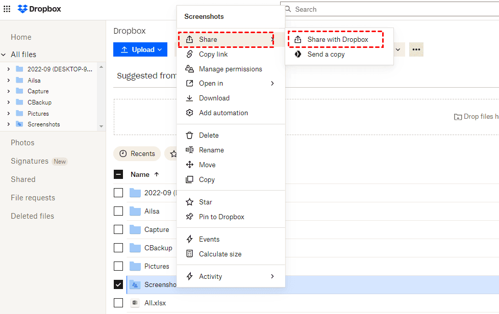This screenshot has height=314, width=499.
Task: Click the Send a copy icon
Action: pyautogui.click(x=298, y=54)
